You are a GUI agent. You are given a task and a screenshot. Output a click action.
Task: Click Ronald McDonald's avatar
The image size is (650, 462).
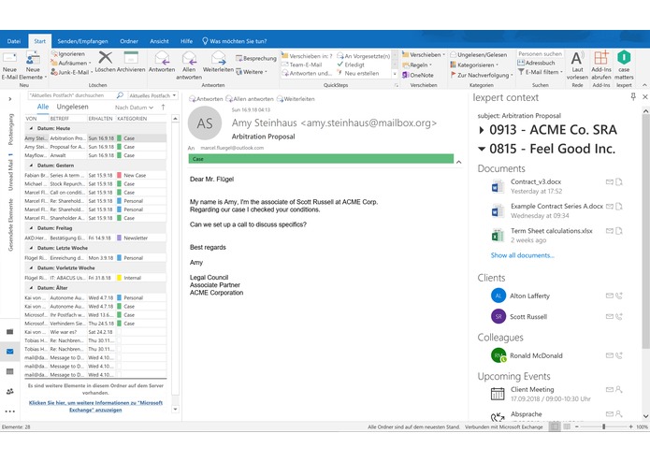(498, 355)
